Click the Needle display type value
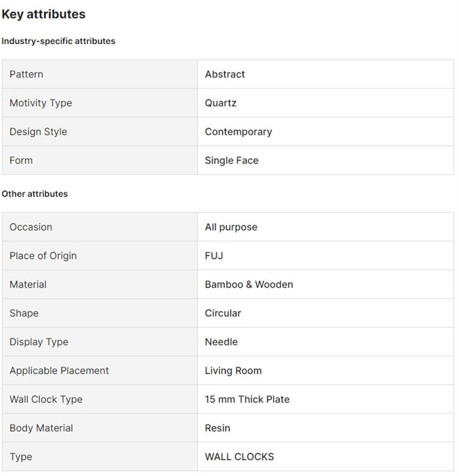459x476 pixels. 221,342
